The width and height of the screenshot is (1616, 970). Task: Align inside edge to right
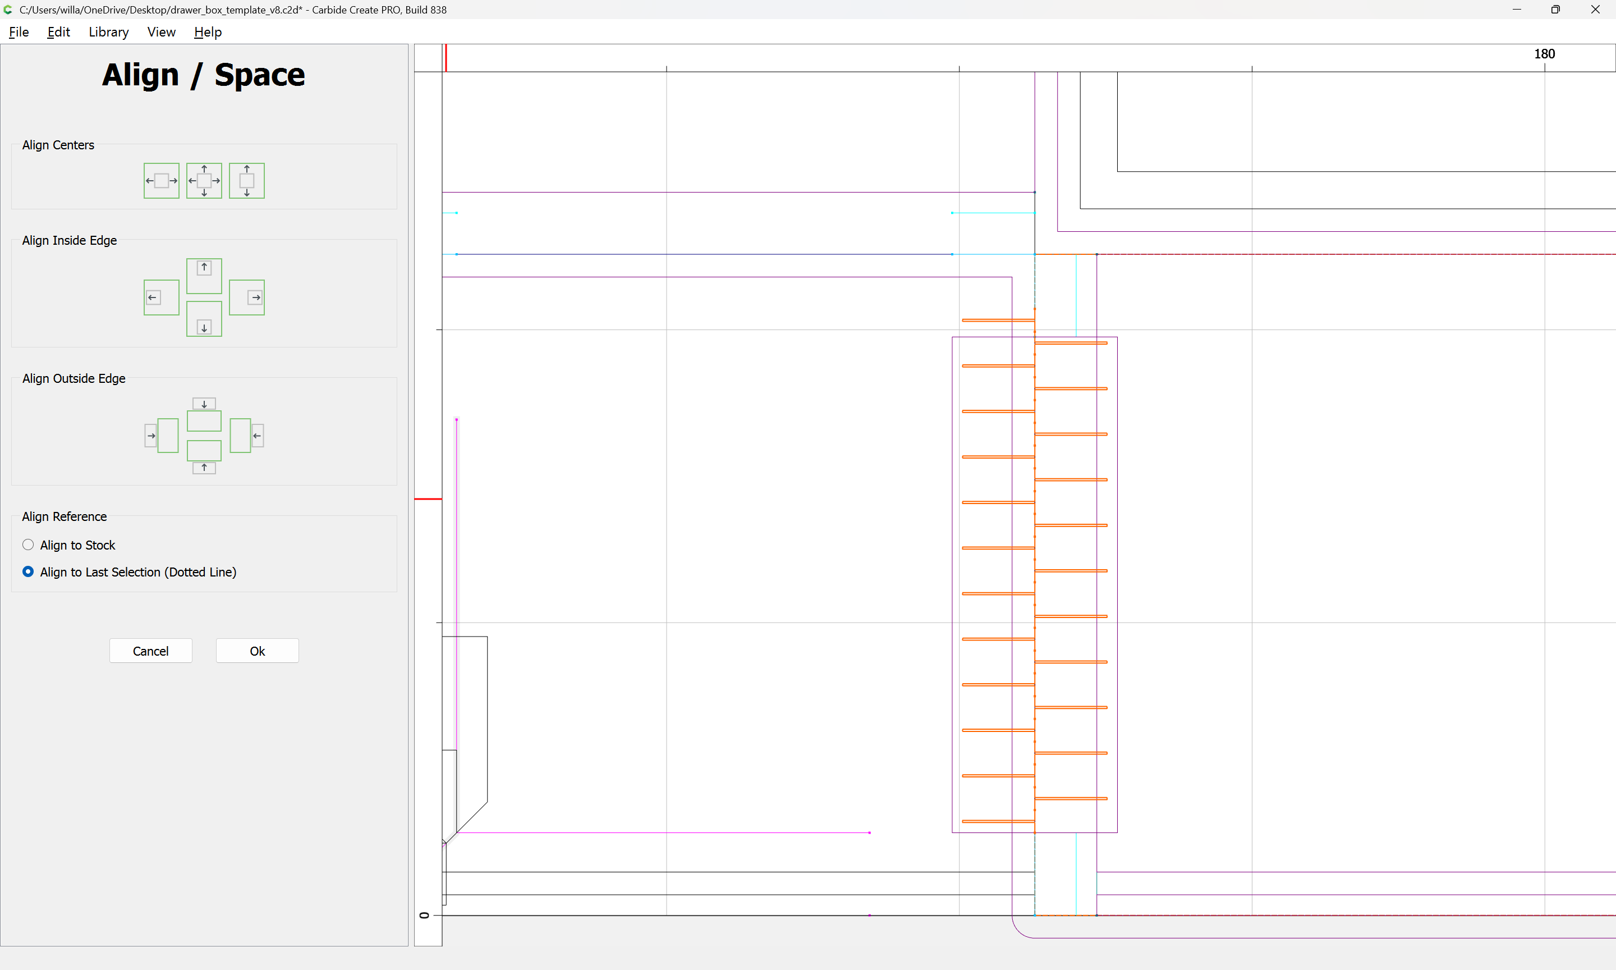click(x=246, y=298)
